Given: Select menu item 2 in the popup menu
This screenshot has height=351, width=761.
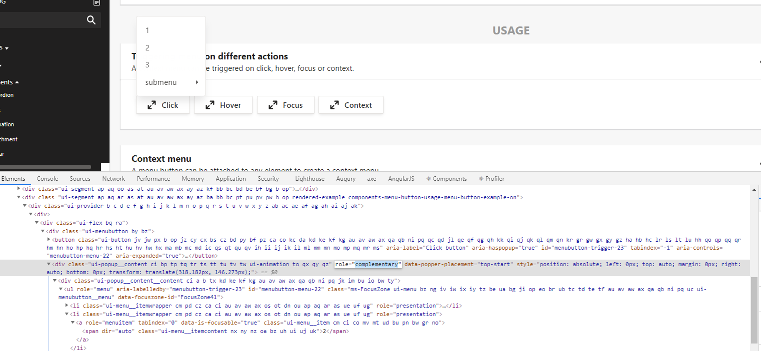Looking at the screenshot, I should [147, 47].
